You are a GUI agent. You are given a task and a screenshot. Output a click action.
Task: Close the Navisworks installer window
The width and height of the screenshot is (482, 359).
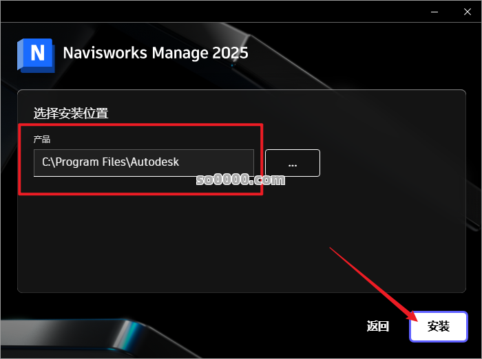point(468,12)
